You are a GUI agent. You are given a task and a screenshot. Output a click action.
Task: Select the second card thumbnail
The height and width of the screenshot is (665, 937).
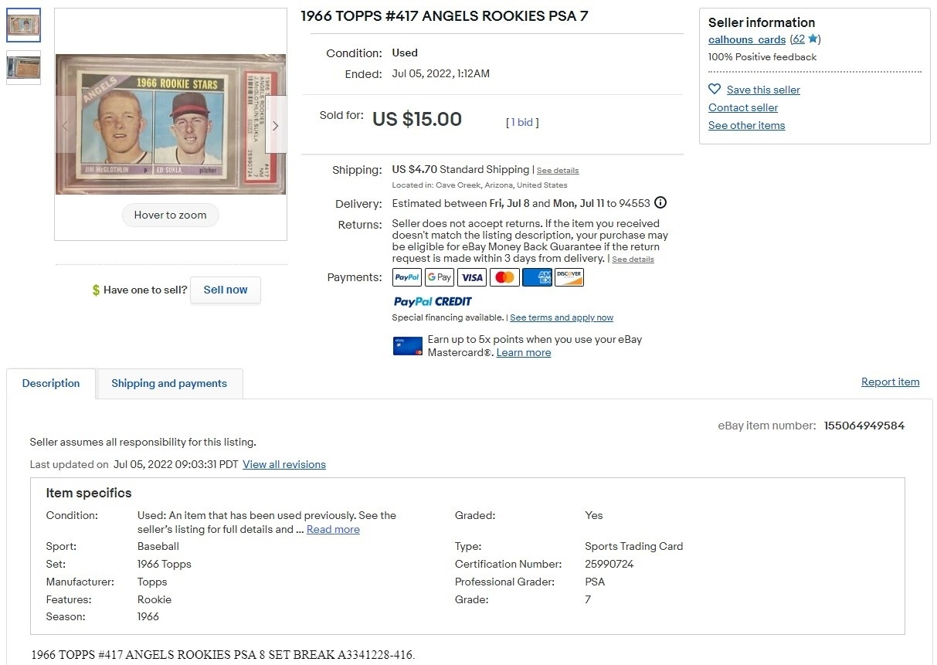click(23, 68)
